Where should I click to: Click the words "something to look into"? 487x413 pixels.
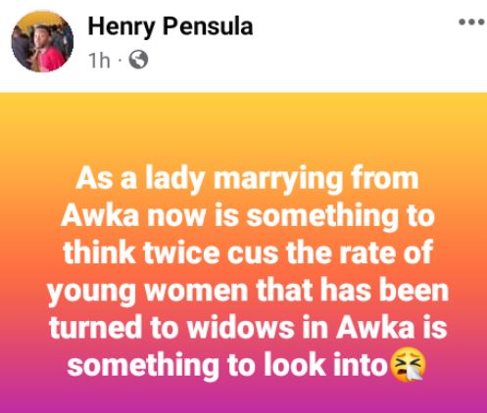(227, 365)
